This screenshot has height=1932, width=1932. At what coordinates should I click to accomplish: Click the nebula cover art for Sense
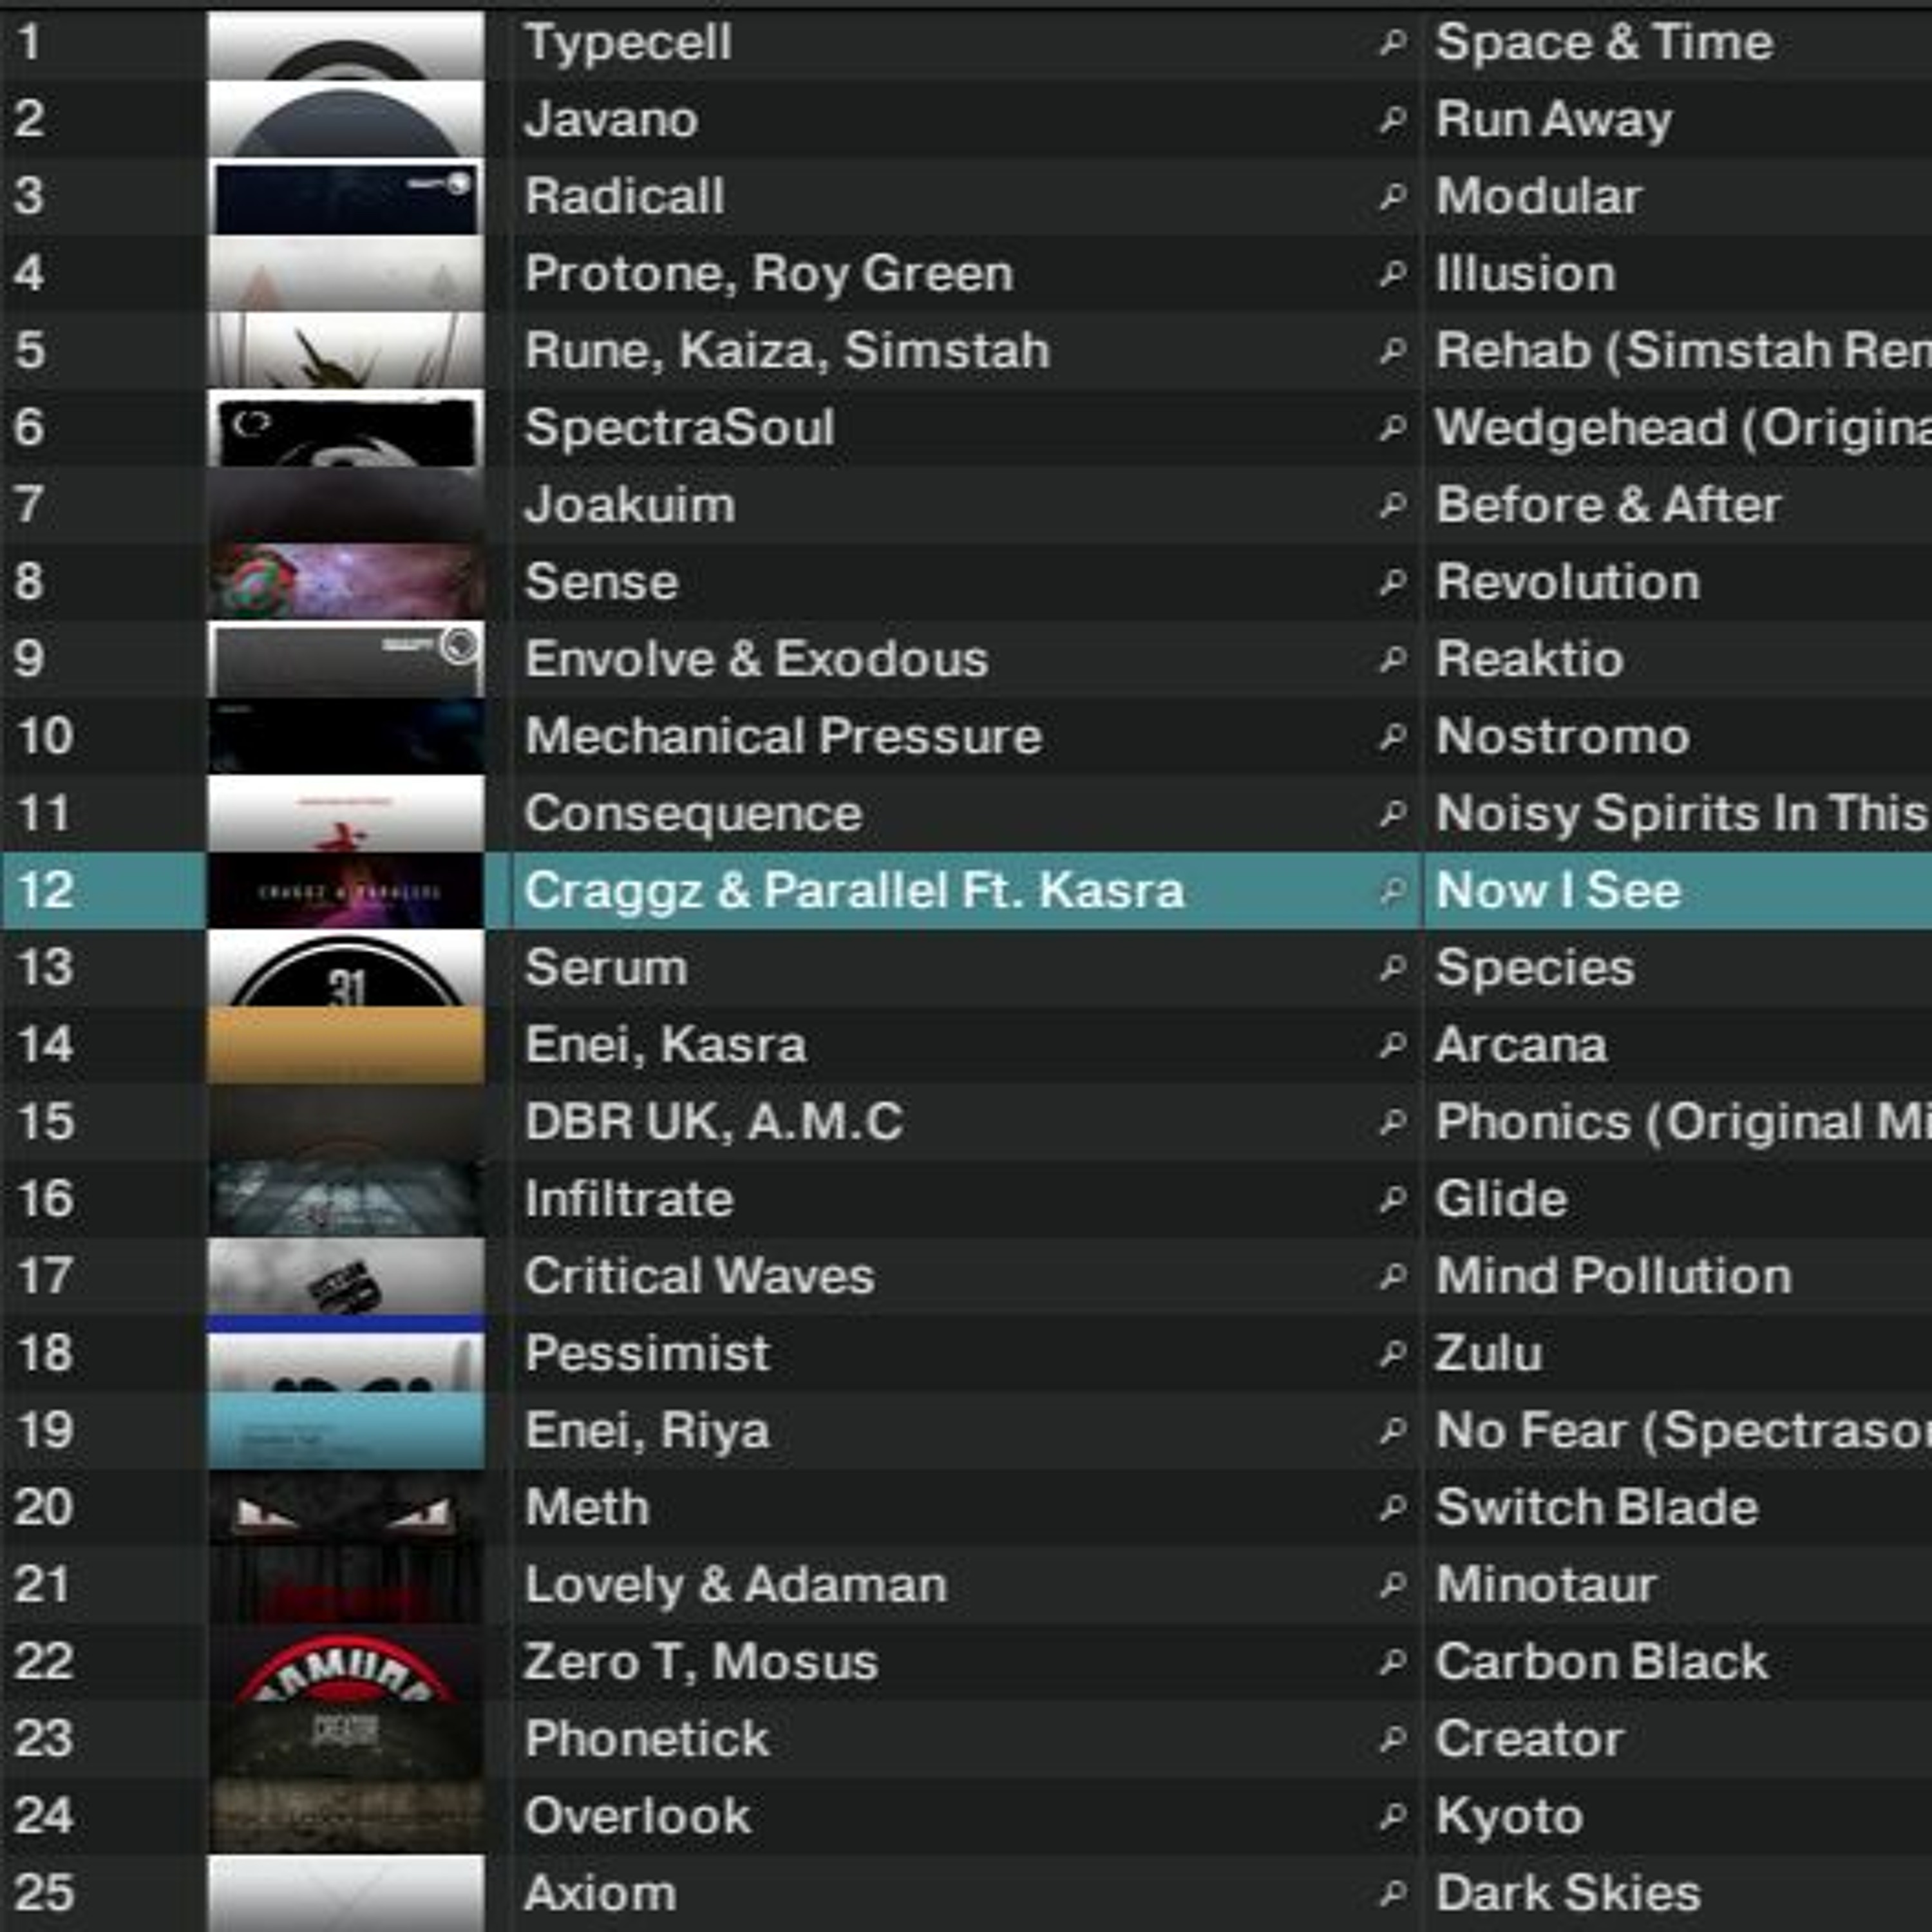pyautogui.click(x=345, y=581)
